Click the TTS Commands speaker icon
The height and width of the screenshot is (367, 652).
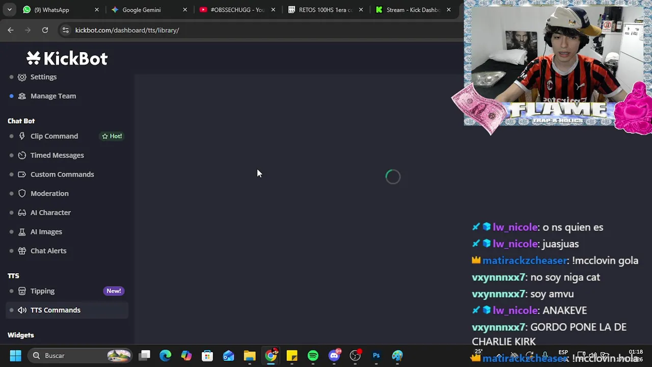[22, 310]
